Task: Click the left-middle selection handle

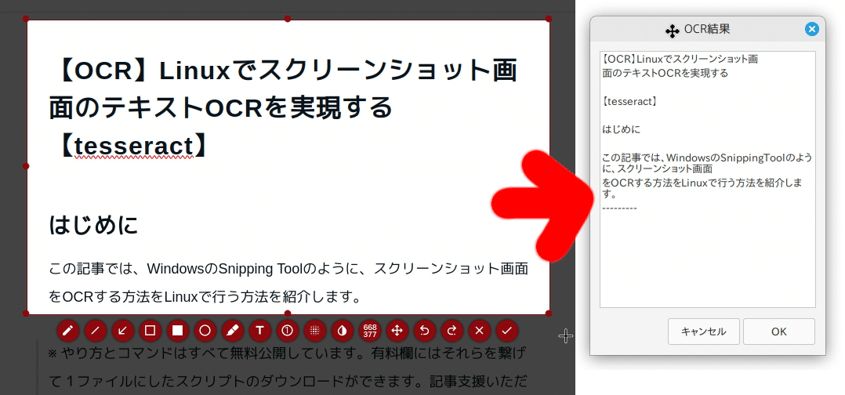Action: coord(26,166)
